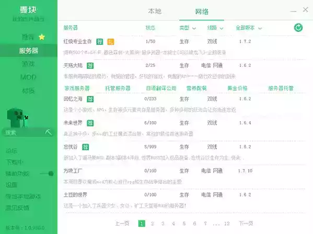Select the 红烧专业生存 server name
Image resolution: width=313 pixels, height=234 pixels.
[x=78, y=41]
